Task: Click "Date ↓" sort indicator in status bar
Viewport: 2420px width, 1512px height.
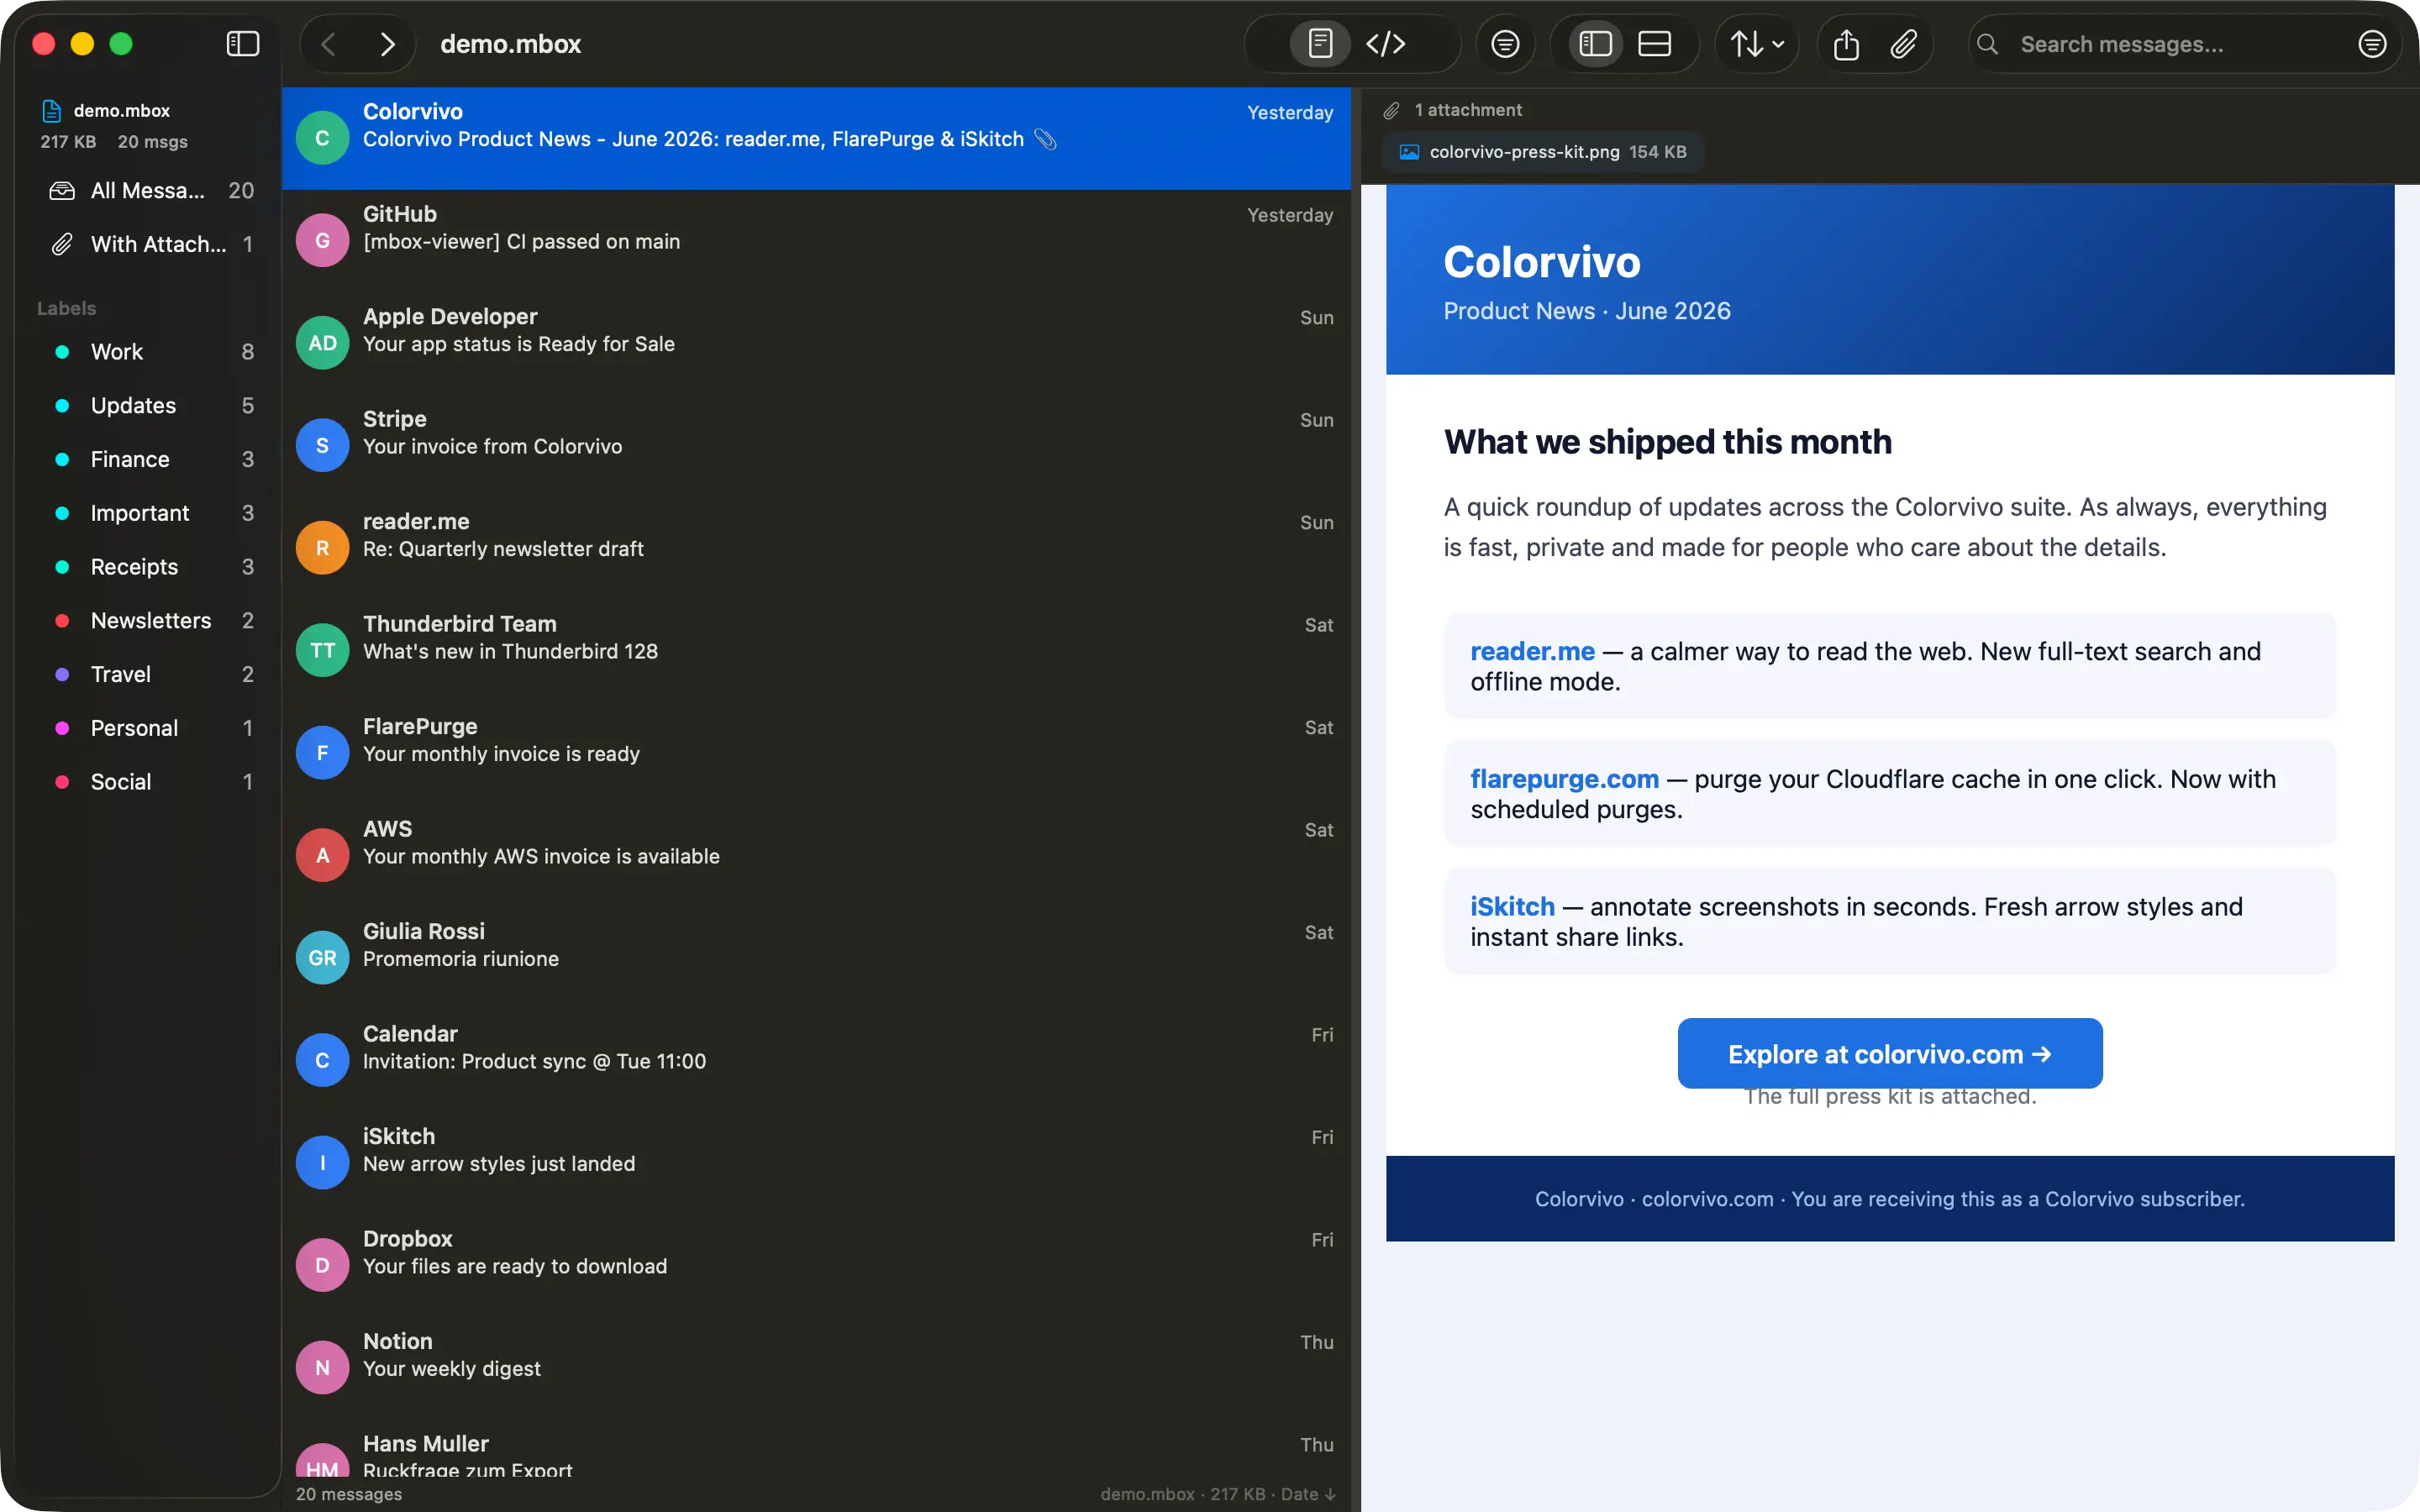Action: 1308,1494
